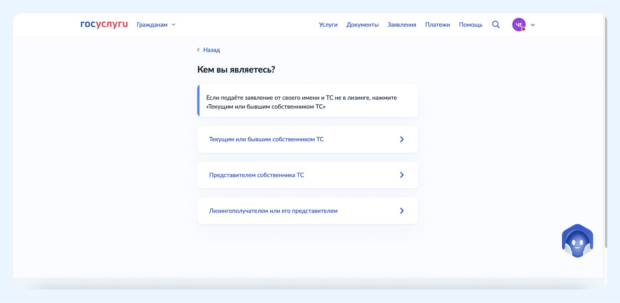The height and width of the screenshot is (303, 620).
Task: Click arrow on Представителем собственника ТС row
Action: coord(402,175)
